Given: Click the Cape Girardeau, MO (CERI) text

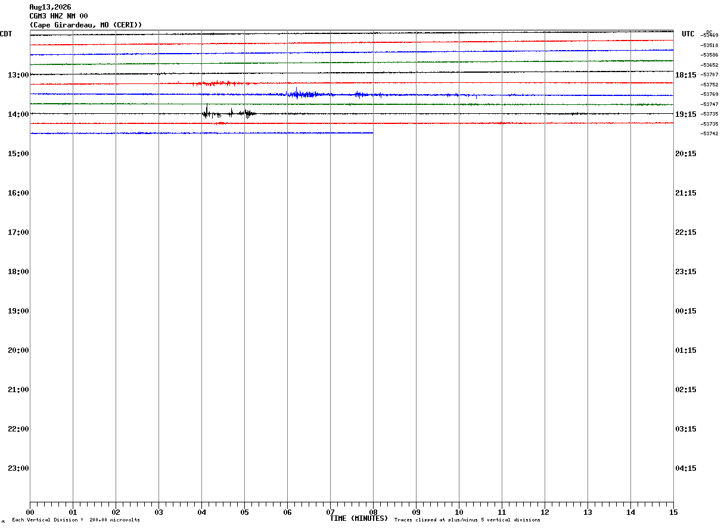Looking at the screenshot, I should click(86, 25).
